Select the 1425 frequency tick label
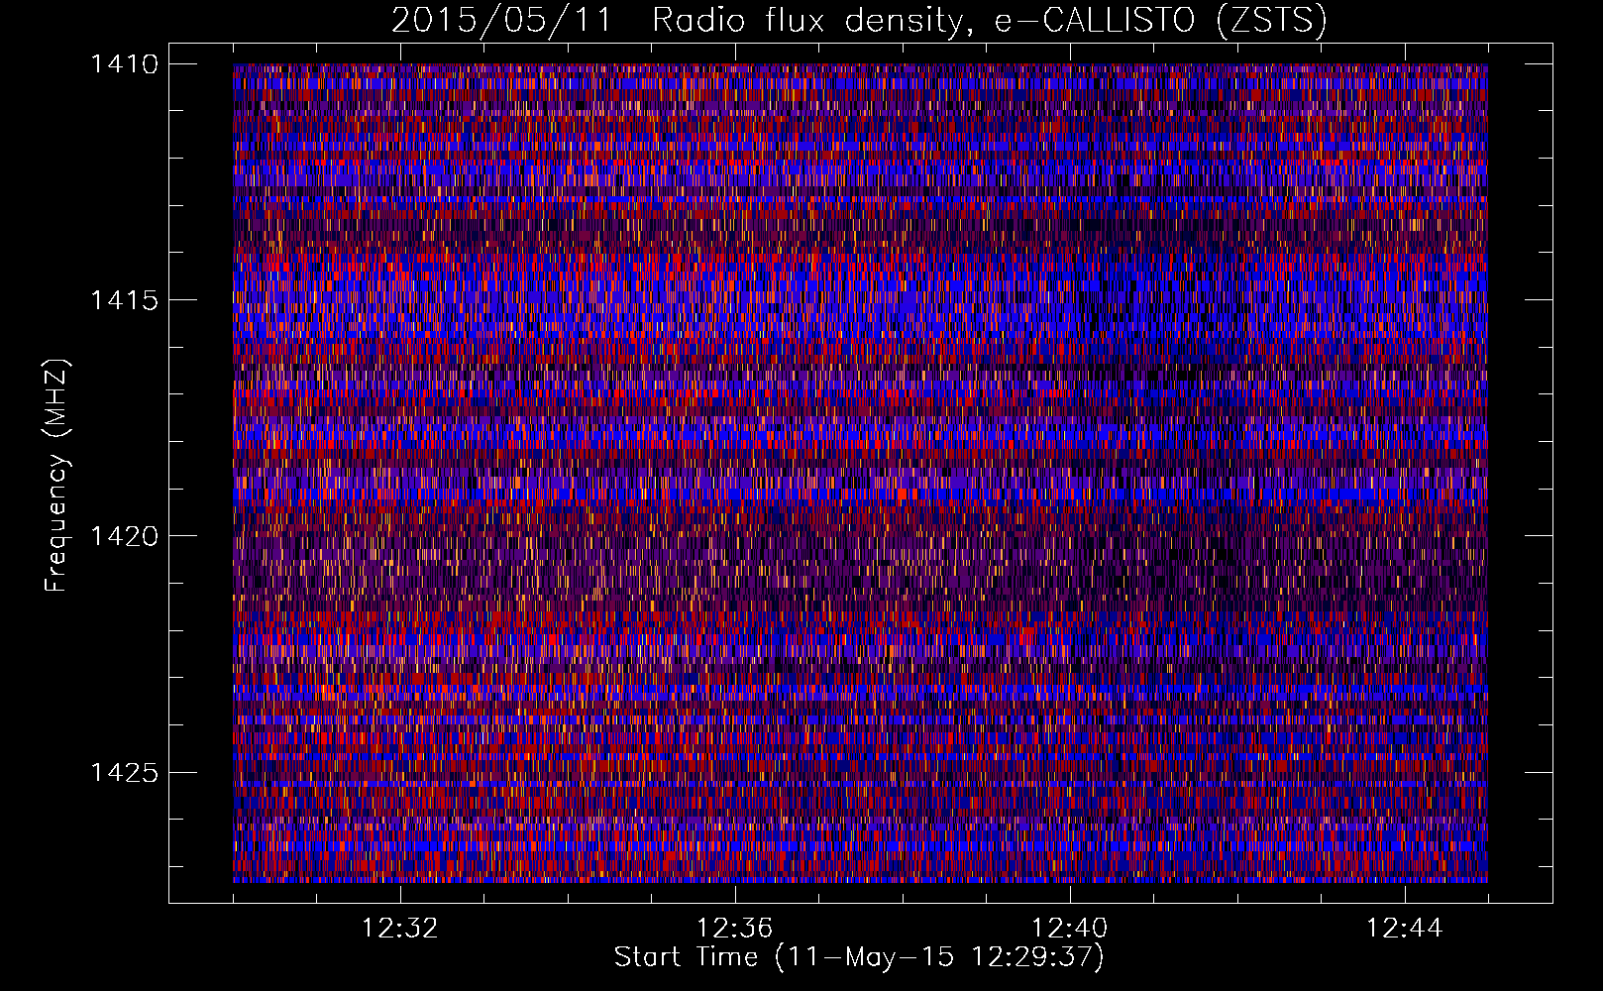 point(124,772)
